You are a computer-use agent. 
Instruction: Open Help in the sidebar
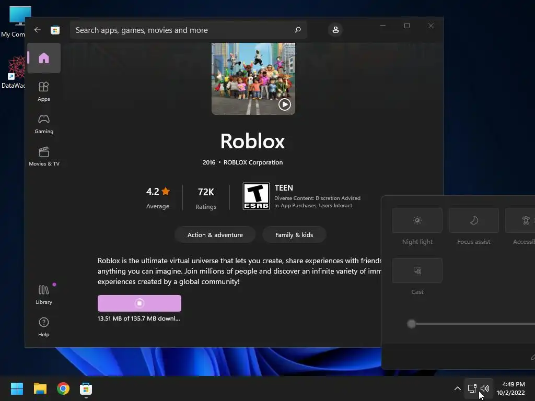coord(44,327)
